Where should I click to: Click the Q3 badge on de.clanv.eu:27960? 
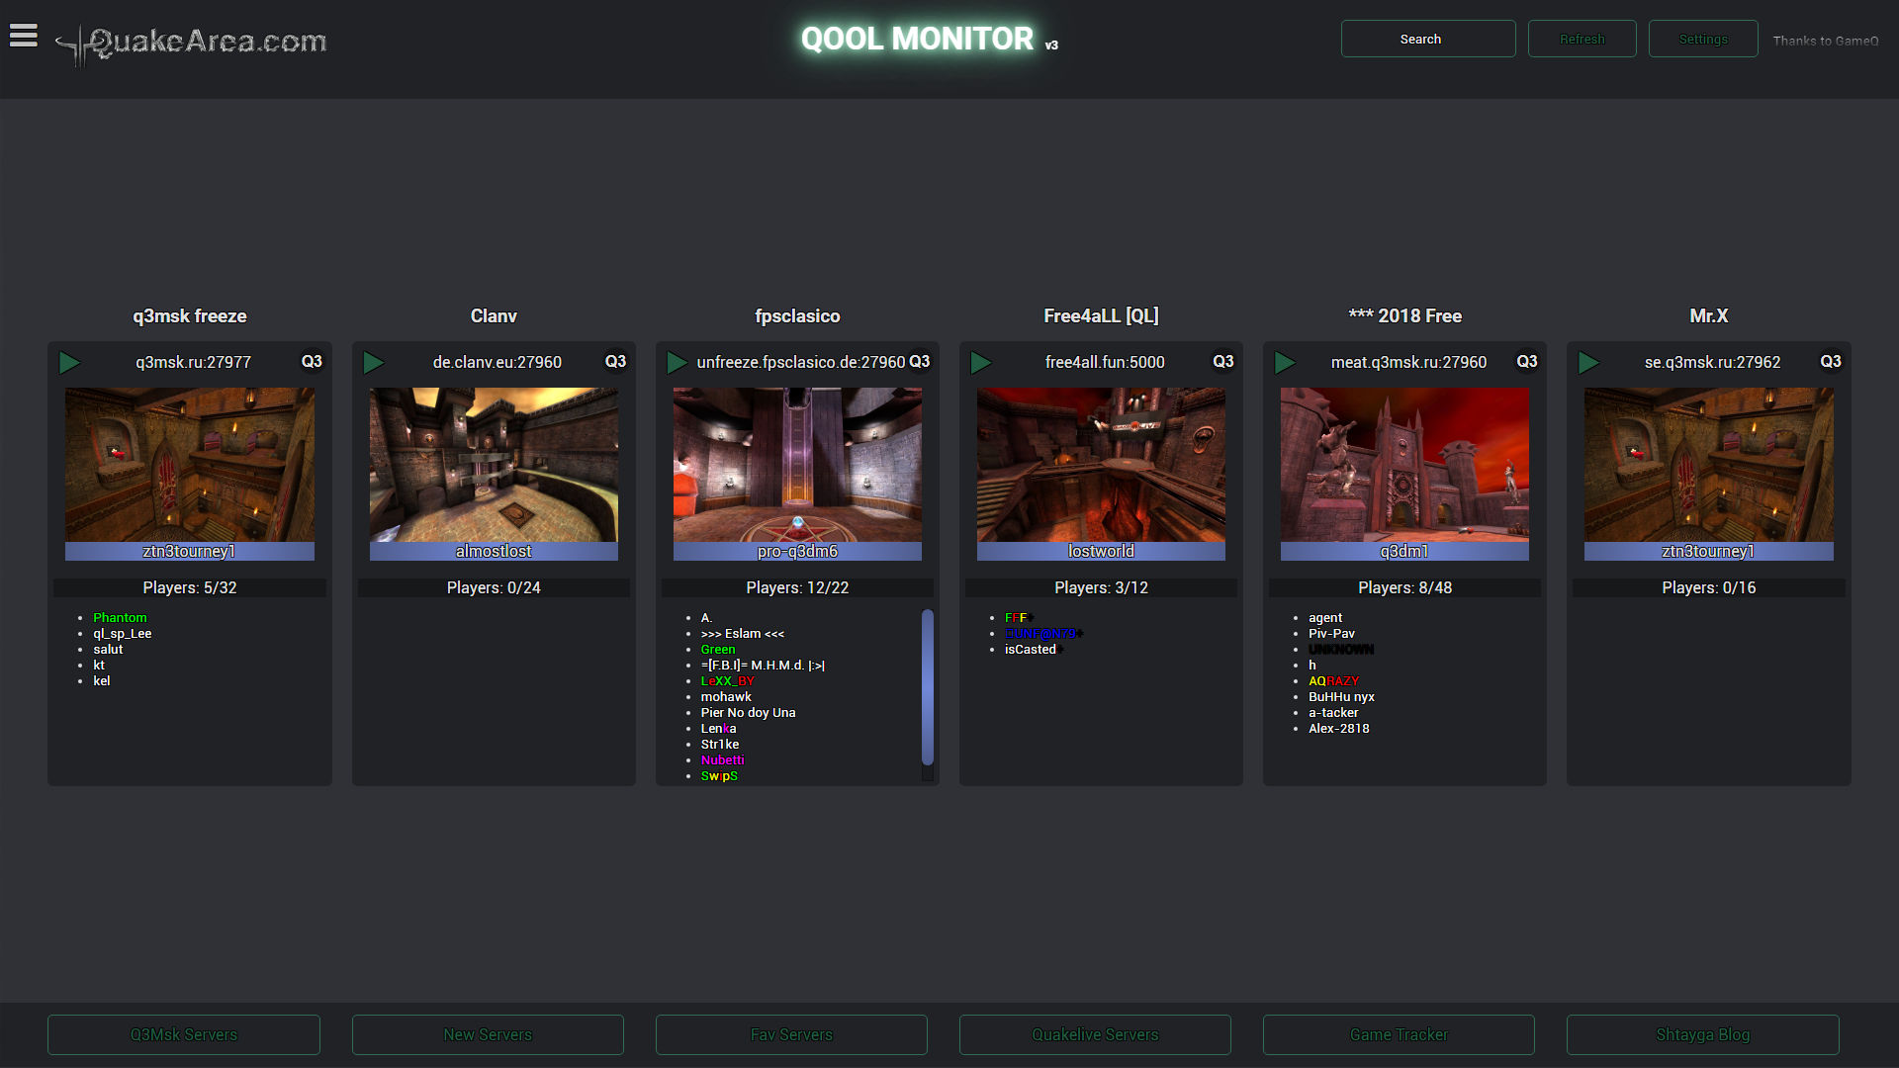pyautogui.click(x=615, y=362)
